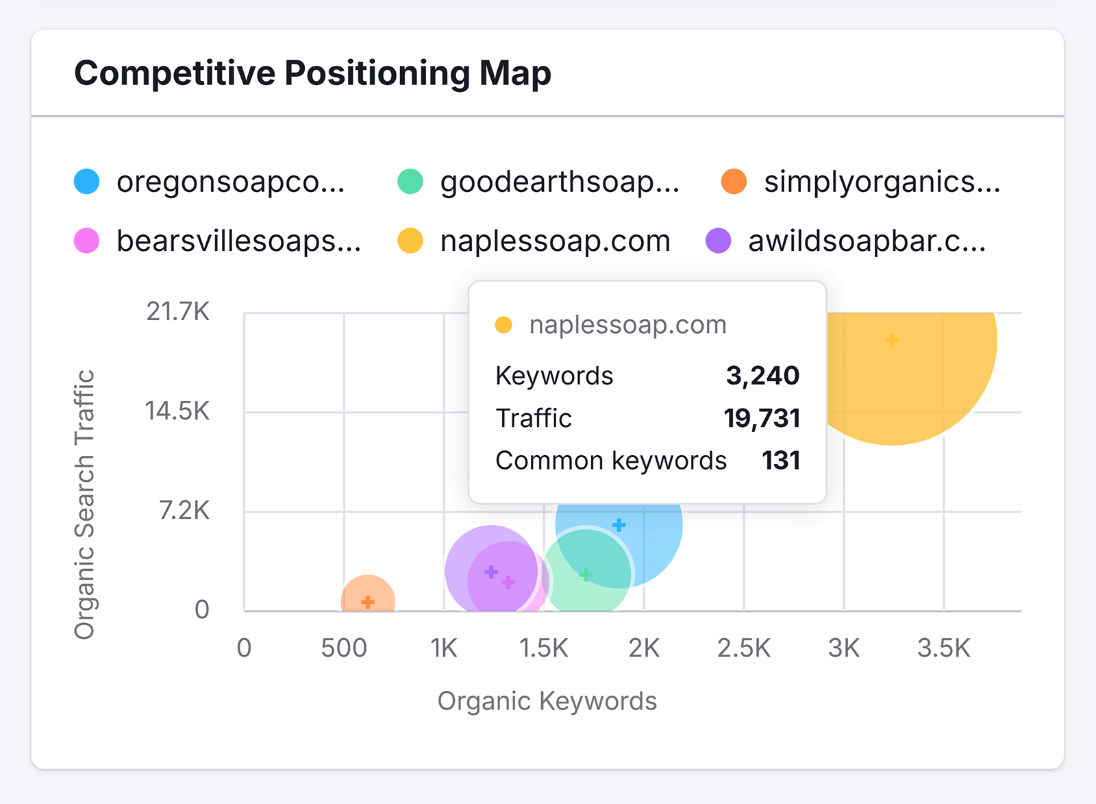1096x804 pixels.
Task: Click the Organic Search Traffic axis label
Action: (x=84, y=504)
